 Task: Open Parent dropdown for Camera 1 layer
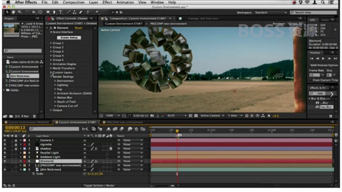coord(133,140)
